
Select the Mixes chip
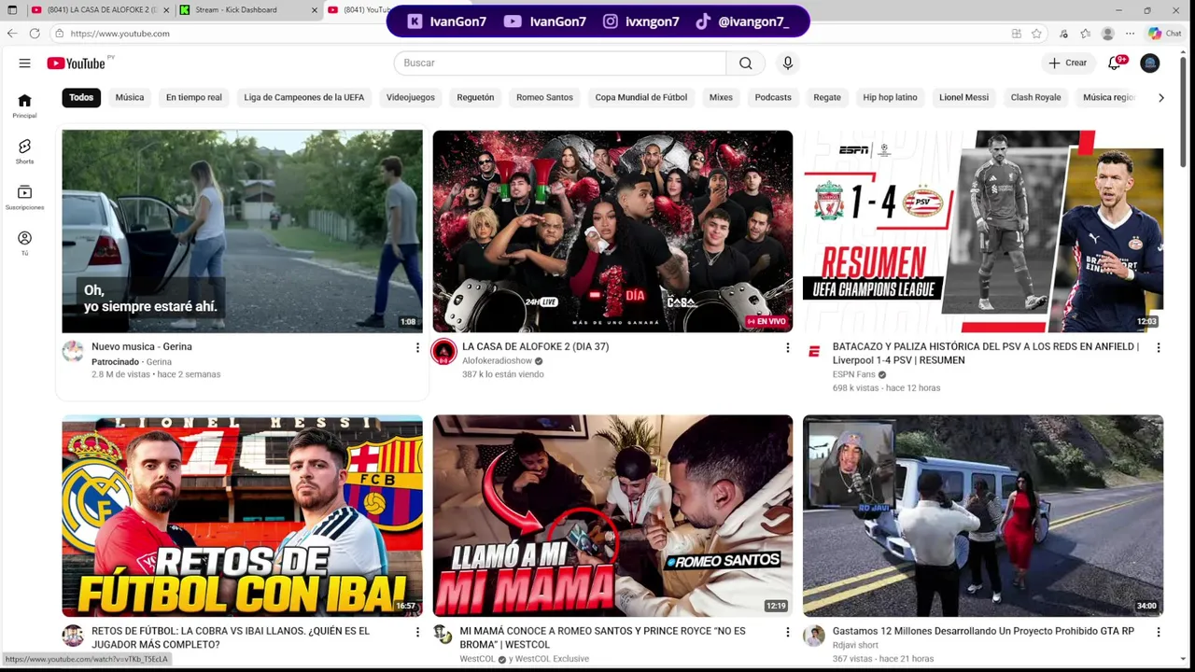[x=721, y=97]
